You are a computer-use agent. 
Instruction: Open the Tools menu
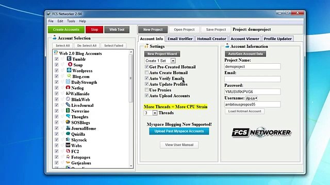coord(71,21)
